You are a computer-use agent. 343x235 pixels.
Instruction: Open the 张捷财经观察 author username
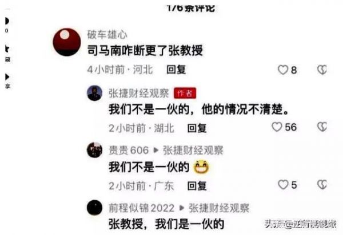139,93
